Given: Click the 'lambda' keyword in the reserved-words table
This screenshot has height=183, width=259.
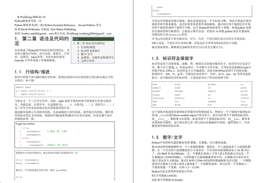Looking at the screenshot, I should (212, 101).
